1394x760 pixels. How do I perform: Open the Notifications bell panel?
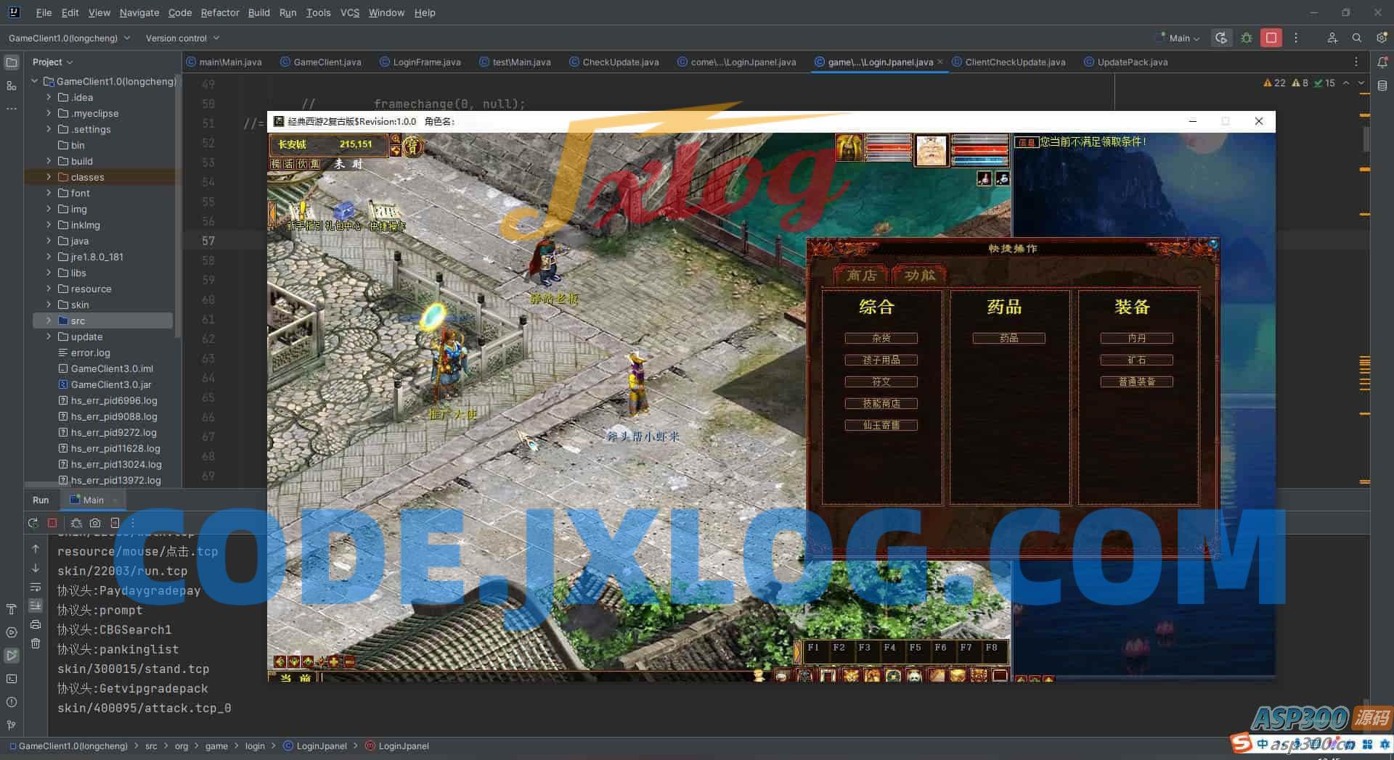pos(1382,62)
